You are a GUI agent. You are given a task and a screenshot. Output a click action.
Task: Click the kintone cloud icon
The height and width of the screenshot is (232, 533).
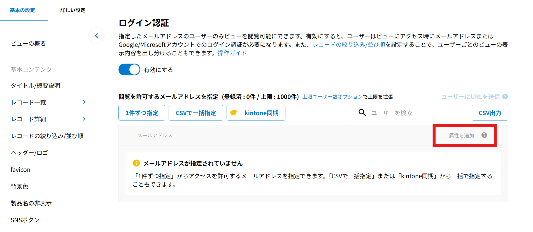234,113
